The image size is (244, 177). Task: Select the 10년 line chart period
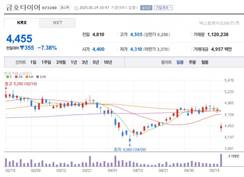[x=108, y=62]
